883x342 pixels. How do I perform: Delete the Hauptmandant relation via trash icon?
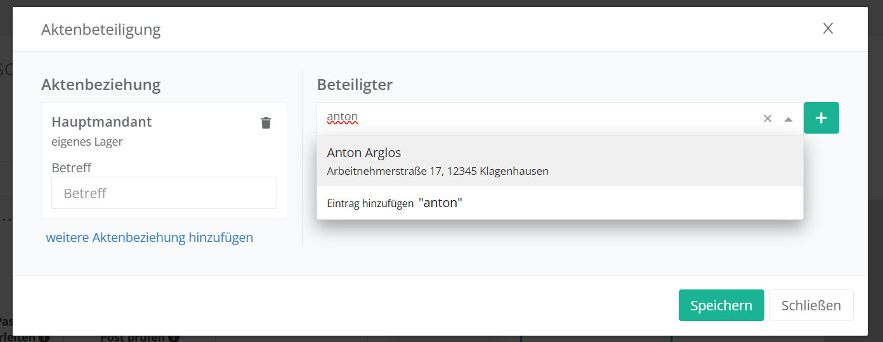pos(266,123)
